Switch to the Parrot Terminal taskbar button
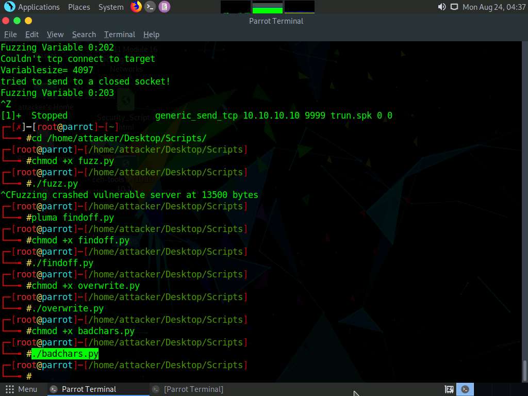Screen dimensions: 528x396 point(97,389)
